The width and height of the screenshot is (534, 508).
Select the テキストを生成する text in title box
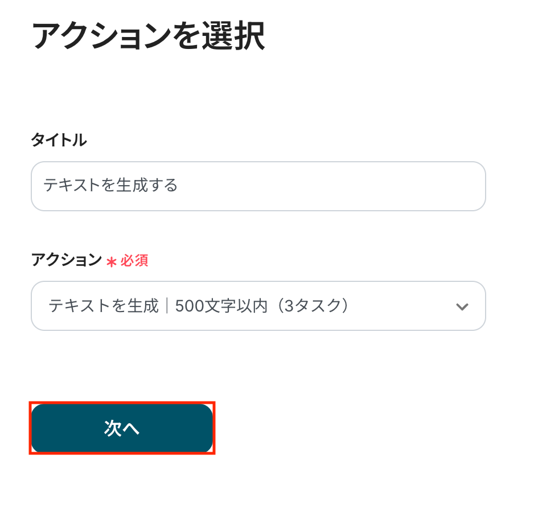(x=110, y=186)
